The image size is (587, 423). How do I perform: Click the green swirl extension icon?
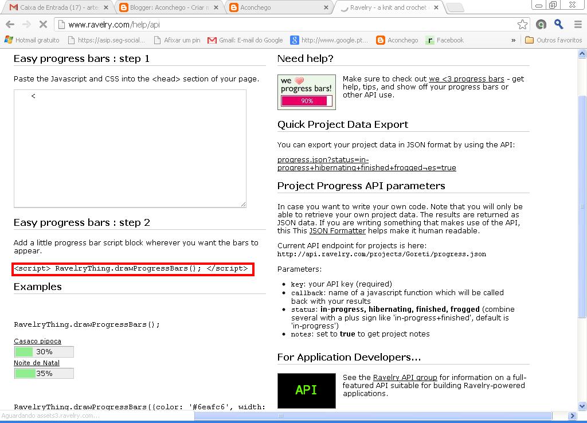(x=541, y=25)
